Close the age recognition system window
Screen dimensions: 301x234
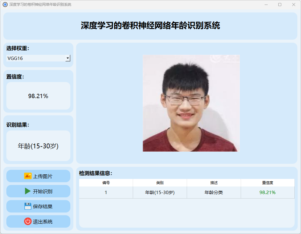click(293, 5)
